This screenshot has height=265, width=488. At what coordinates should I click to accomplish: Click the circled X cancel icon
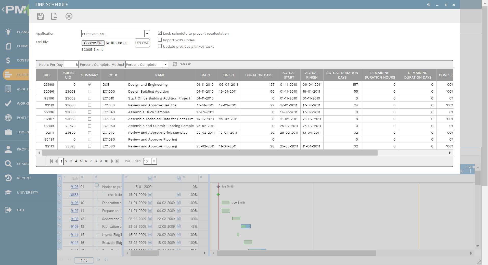tap(69, 16)
